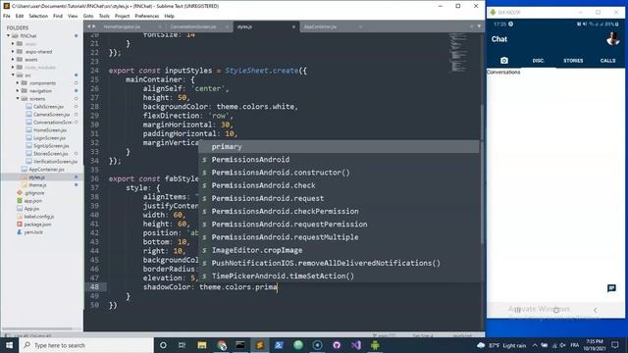Open package.json in sidebar
The height and width of the screenshot is (353, 628).
37,225
